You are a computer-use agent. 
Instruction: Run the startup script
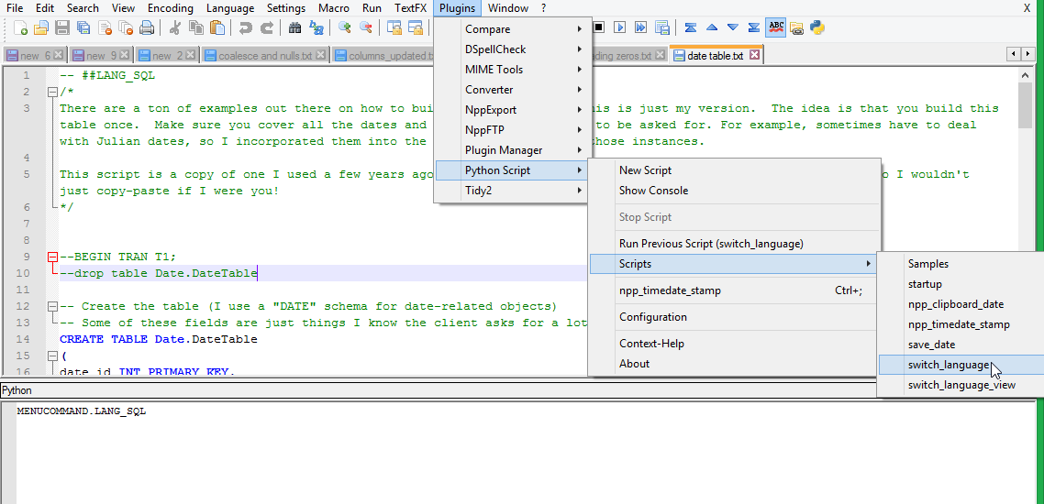point(961,284)
